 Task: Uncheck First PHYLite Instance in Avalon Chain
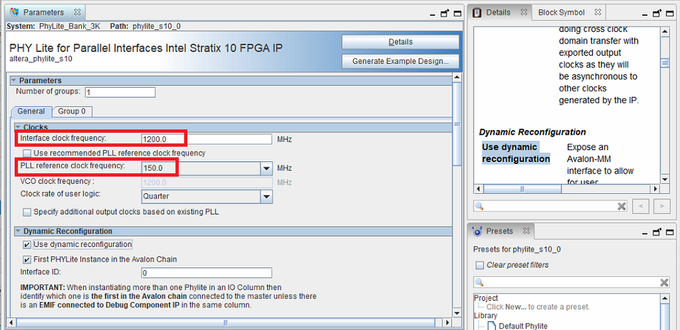[x=27, y=259]
